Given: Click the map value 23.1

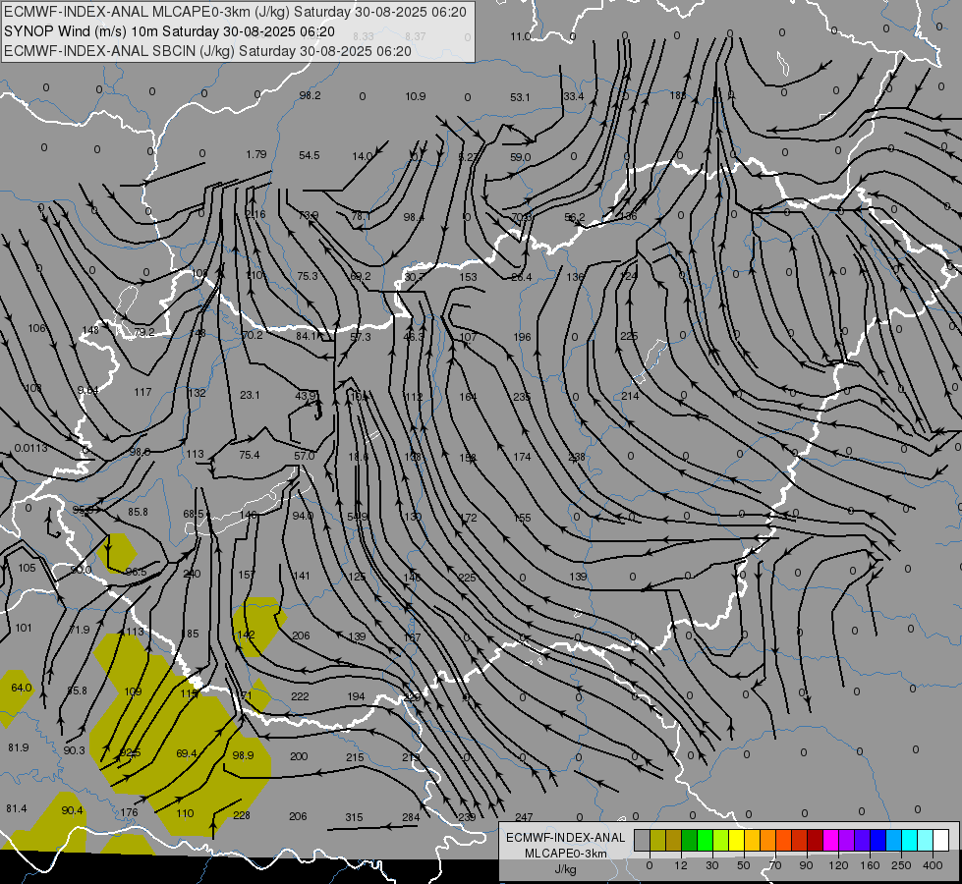Looking at the screenshot, I should tap(250, 395).
